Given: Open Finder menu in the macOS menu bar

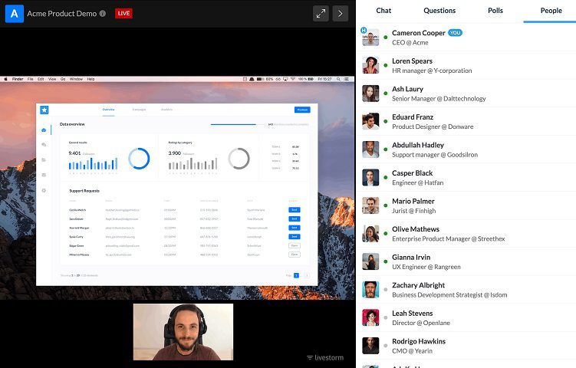Looking at the screenshot, I should [18, 79].
